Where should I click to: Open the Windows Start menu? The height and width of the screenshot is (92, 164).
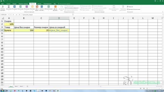coord(2,91)
